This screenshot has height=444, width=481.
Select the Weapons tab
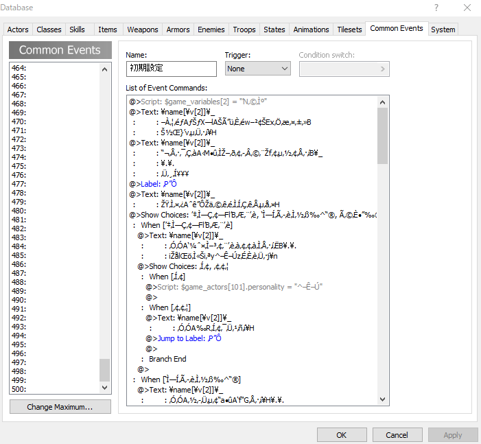click(143, 30)
